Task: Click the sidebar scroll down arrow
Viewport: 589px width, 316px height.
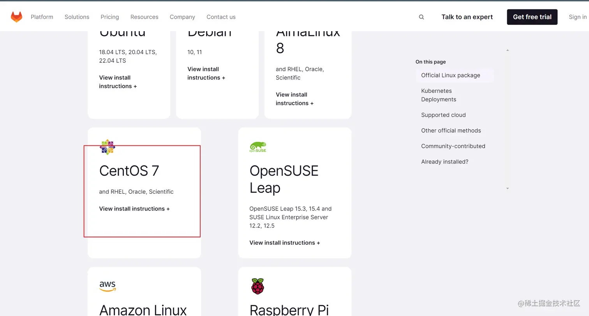Action: click(x=508, y=189)
